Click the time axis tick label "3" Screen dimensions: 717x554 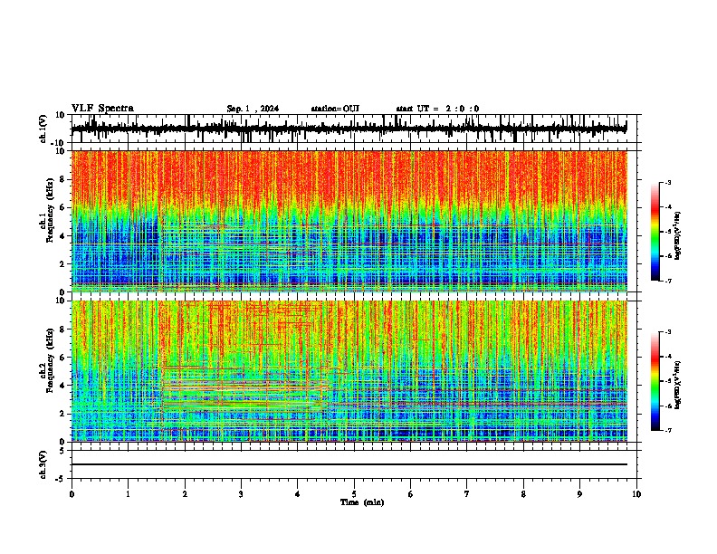click(x=241, y=494)
